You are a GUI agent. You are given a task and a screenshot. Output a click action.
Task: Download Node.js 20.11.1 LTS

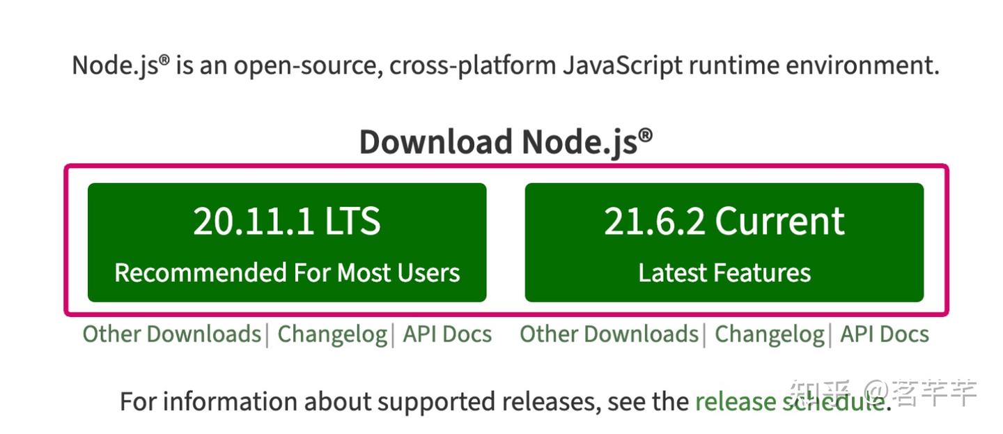coord(287,242)
